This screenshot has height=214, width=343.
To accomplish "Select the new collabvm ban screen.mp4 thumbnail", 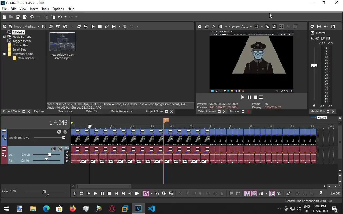I will coord(62,42).
